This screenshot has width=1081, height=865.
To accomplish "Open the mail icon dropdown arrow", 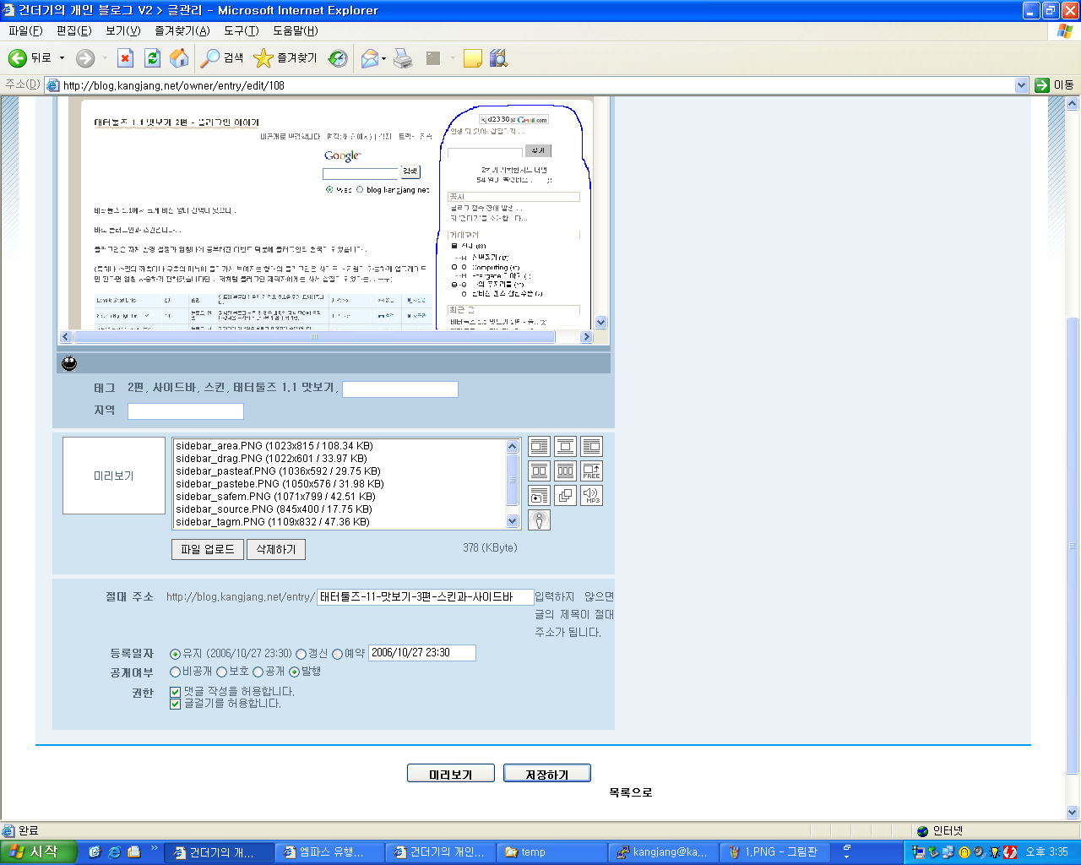I will point(382,57).
